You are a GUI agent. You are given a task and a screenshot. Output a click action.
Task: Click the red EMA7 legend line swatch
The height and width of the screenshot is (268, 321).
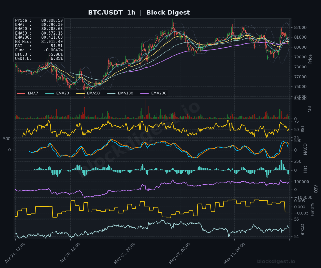click(x=21, y=93)
